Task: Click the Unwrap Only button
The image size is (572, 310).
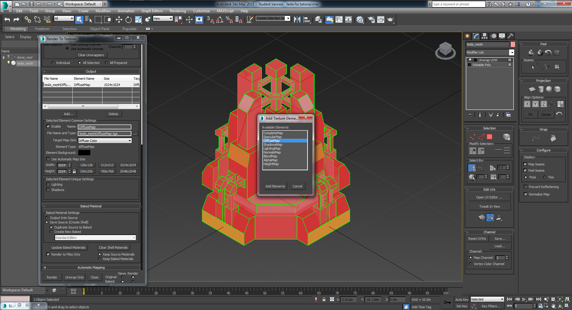Action: point(74,277)
